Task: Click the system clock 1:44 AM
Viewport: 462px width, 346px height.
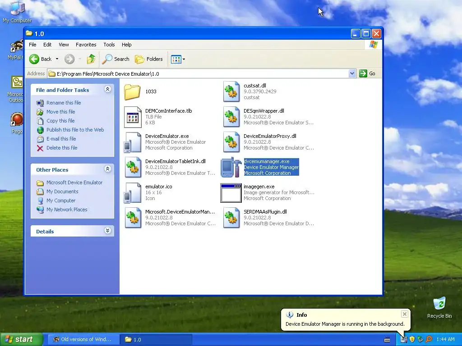Action: [x=445, y=340]
